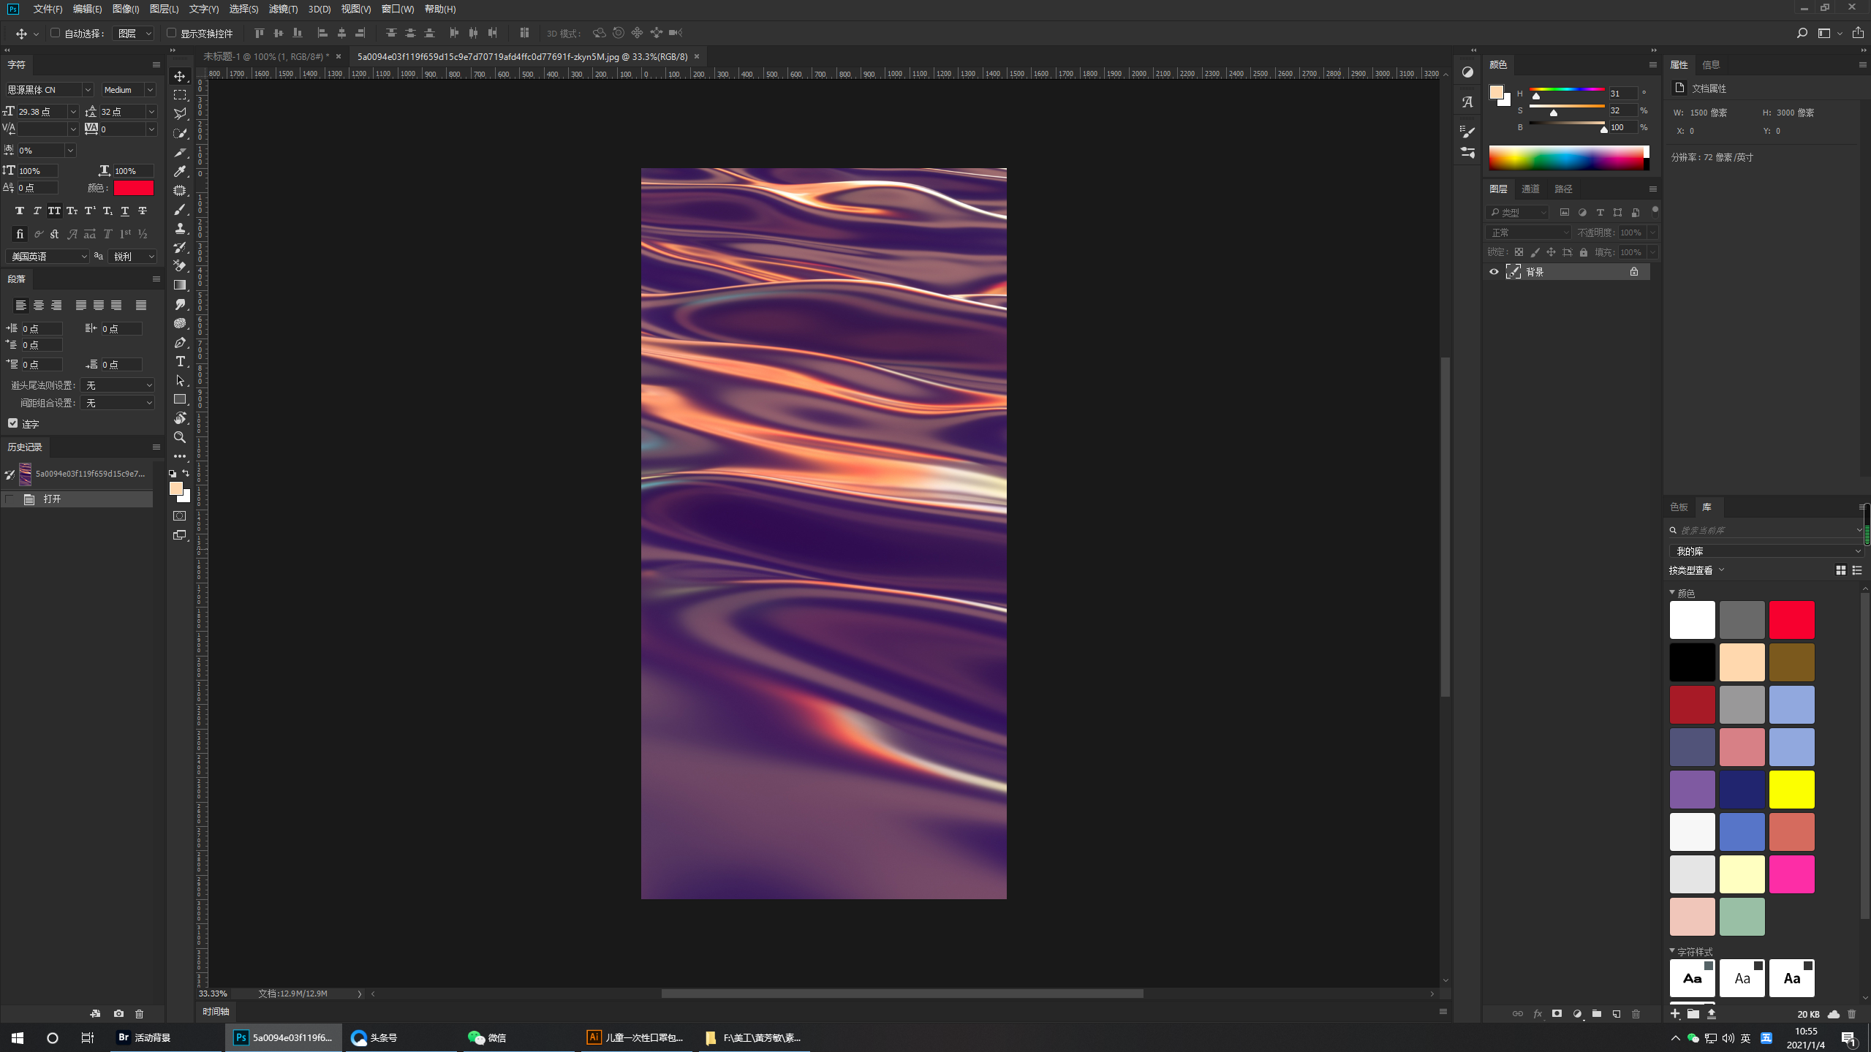Select the Brush tool in the toolbox
Image resolution: width=1871 pixels, height=1052 pixels.
point(180,209)
